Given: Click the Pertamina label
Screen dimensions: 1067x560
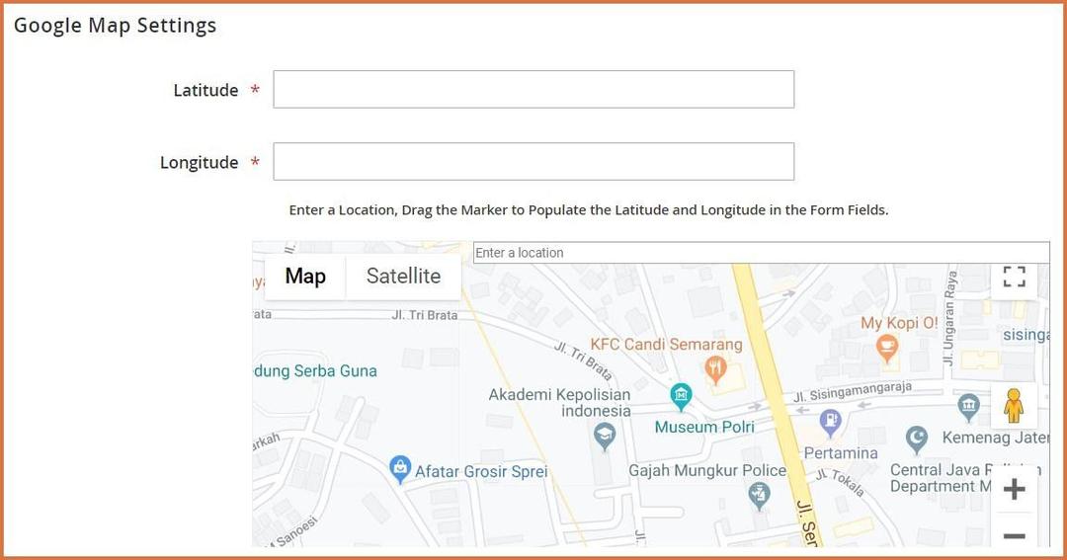Looking at the screenshot, I should [841, 453].
